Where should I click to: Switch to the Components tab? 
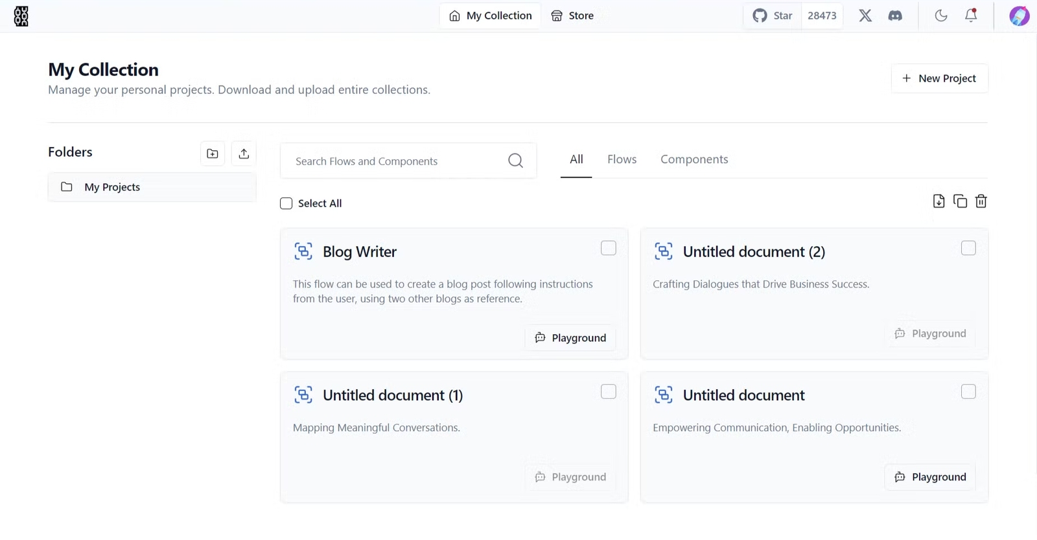pos(694,159)
